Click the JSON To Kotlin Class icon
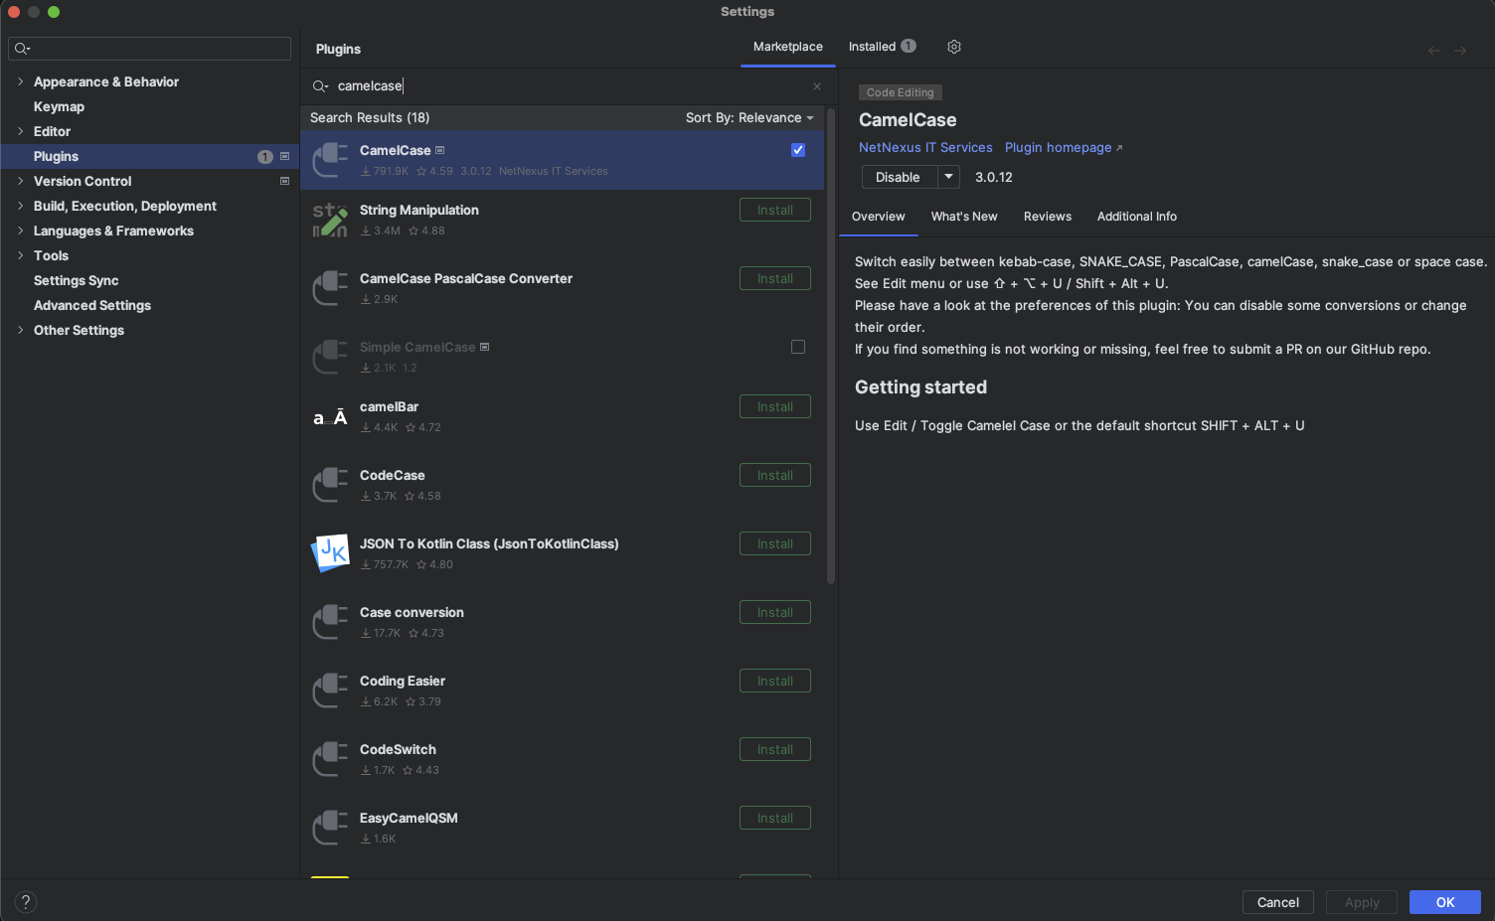The height and width of the screenshot is (921, 1495). (x=330, y=553)
